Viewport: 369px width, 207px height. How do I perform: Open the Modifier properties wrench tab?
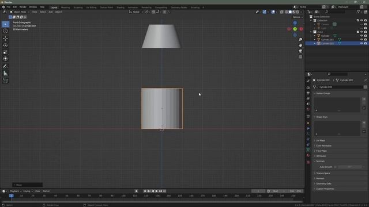(308, 129)
